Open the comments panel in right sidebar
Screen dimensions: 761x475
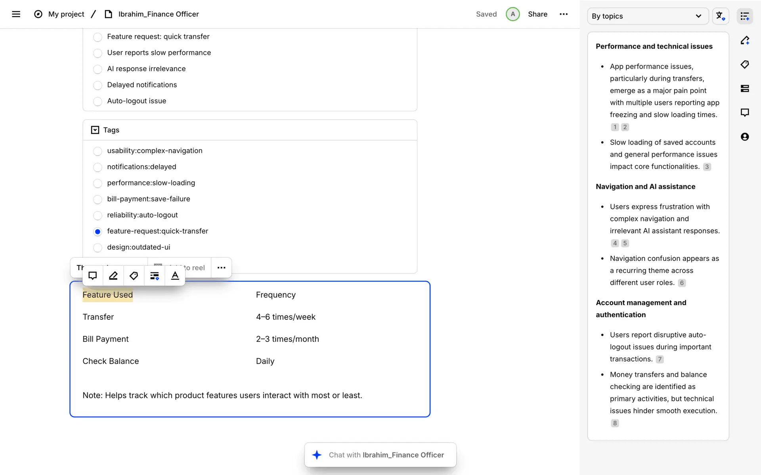(745, 113)
